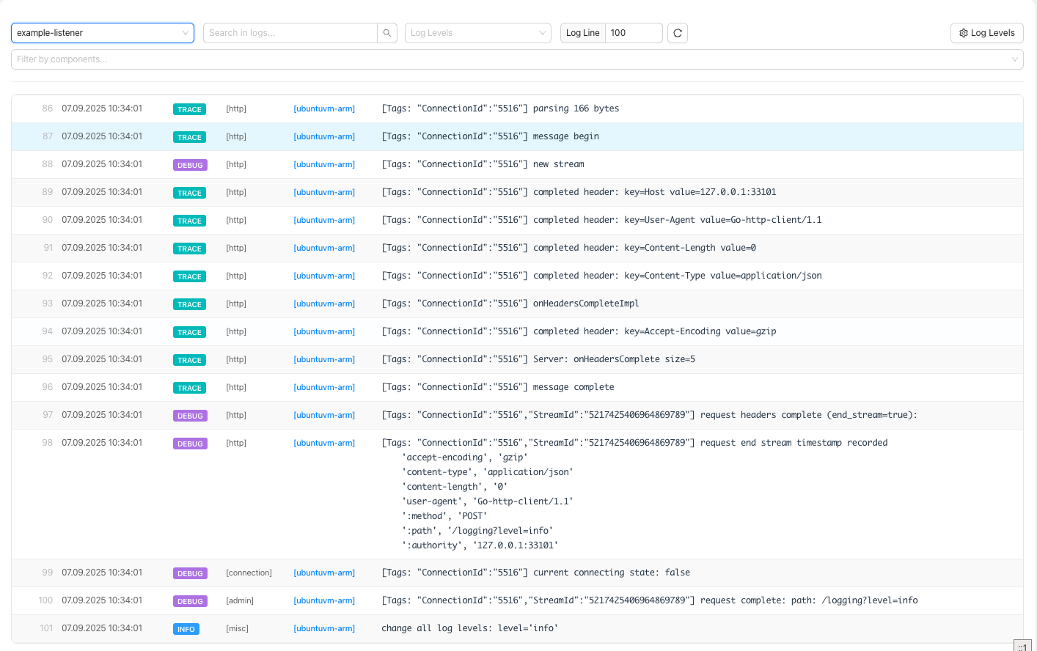Click the TRACE badge on line 86
This screenshot has width=1037, height=651.
[x=189, y=108]
